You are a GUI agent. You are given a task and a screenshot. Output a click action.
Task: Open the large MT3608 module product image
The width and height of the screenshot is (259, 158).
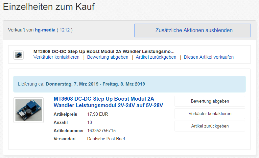pos(29,110)
